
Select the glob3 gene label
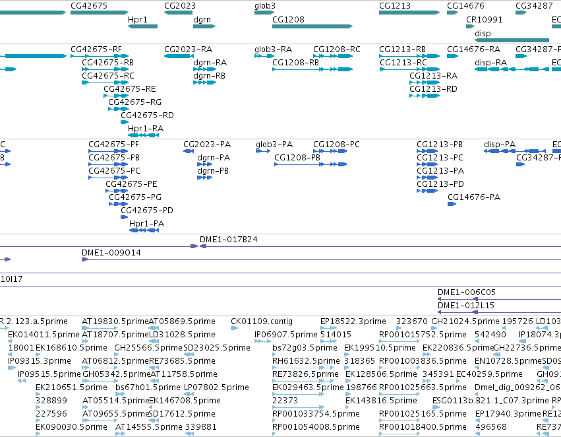pyautogui.click(x=265, y=6)
